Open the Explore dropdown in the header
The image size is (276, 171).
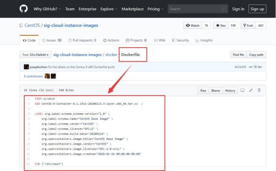(109, 9)
